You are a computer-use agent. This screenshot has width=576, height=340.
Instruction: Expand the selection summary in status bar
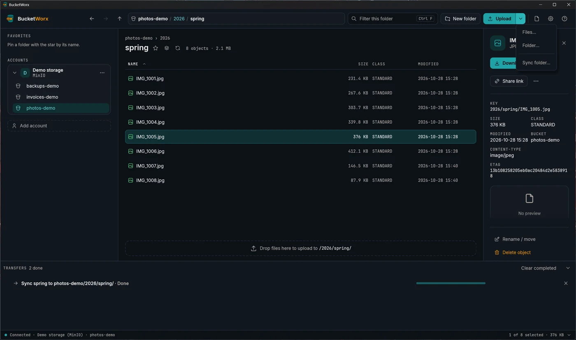pos(569,335)
